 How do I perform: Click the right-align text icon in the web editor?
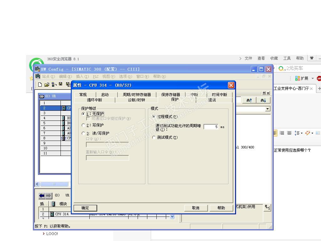coord(282,133)
